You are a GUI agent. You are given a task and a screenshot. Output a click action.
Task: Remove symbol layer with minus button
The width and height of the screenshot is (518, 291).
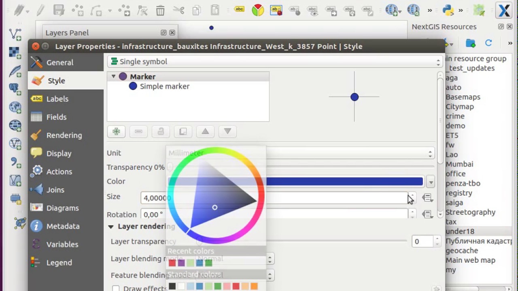[138, 131]
